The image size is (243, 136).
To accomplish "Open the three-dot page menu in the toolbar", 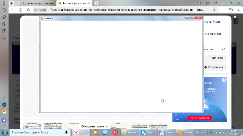I will coord(222,10).
